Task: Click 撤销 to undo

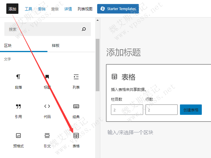Action: point(42,9)
